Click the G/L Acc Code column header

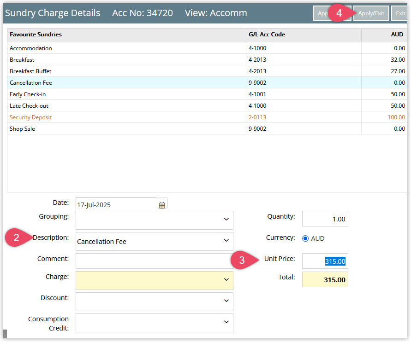[x=304, y=35]
